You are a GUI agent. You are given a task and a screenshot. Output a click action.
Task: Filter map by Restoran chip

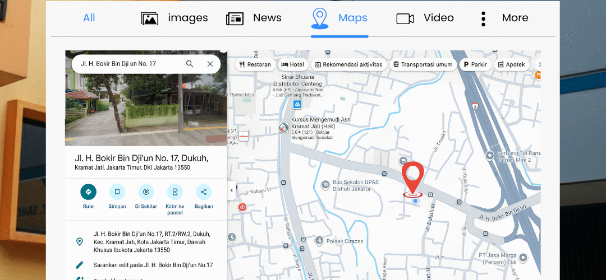pyautogui.click(x=255, y=65)
